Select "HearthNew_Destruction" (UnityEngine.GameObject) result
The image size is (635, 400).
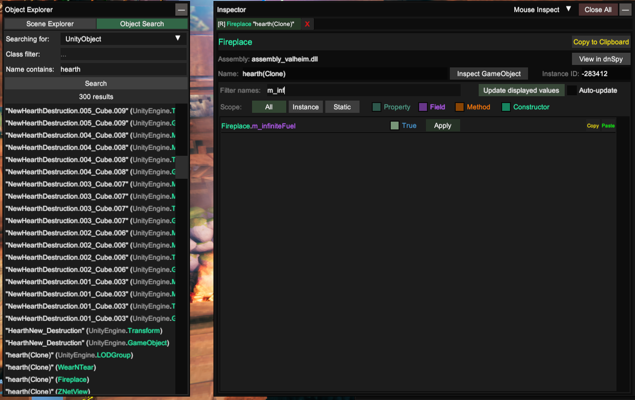87,343
